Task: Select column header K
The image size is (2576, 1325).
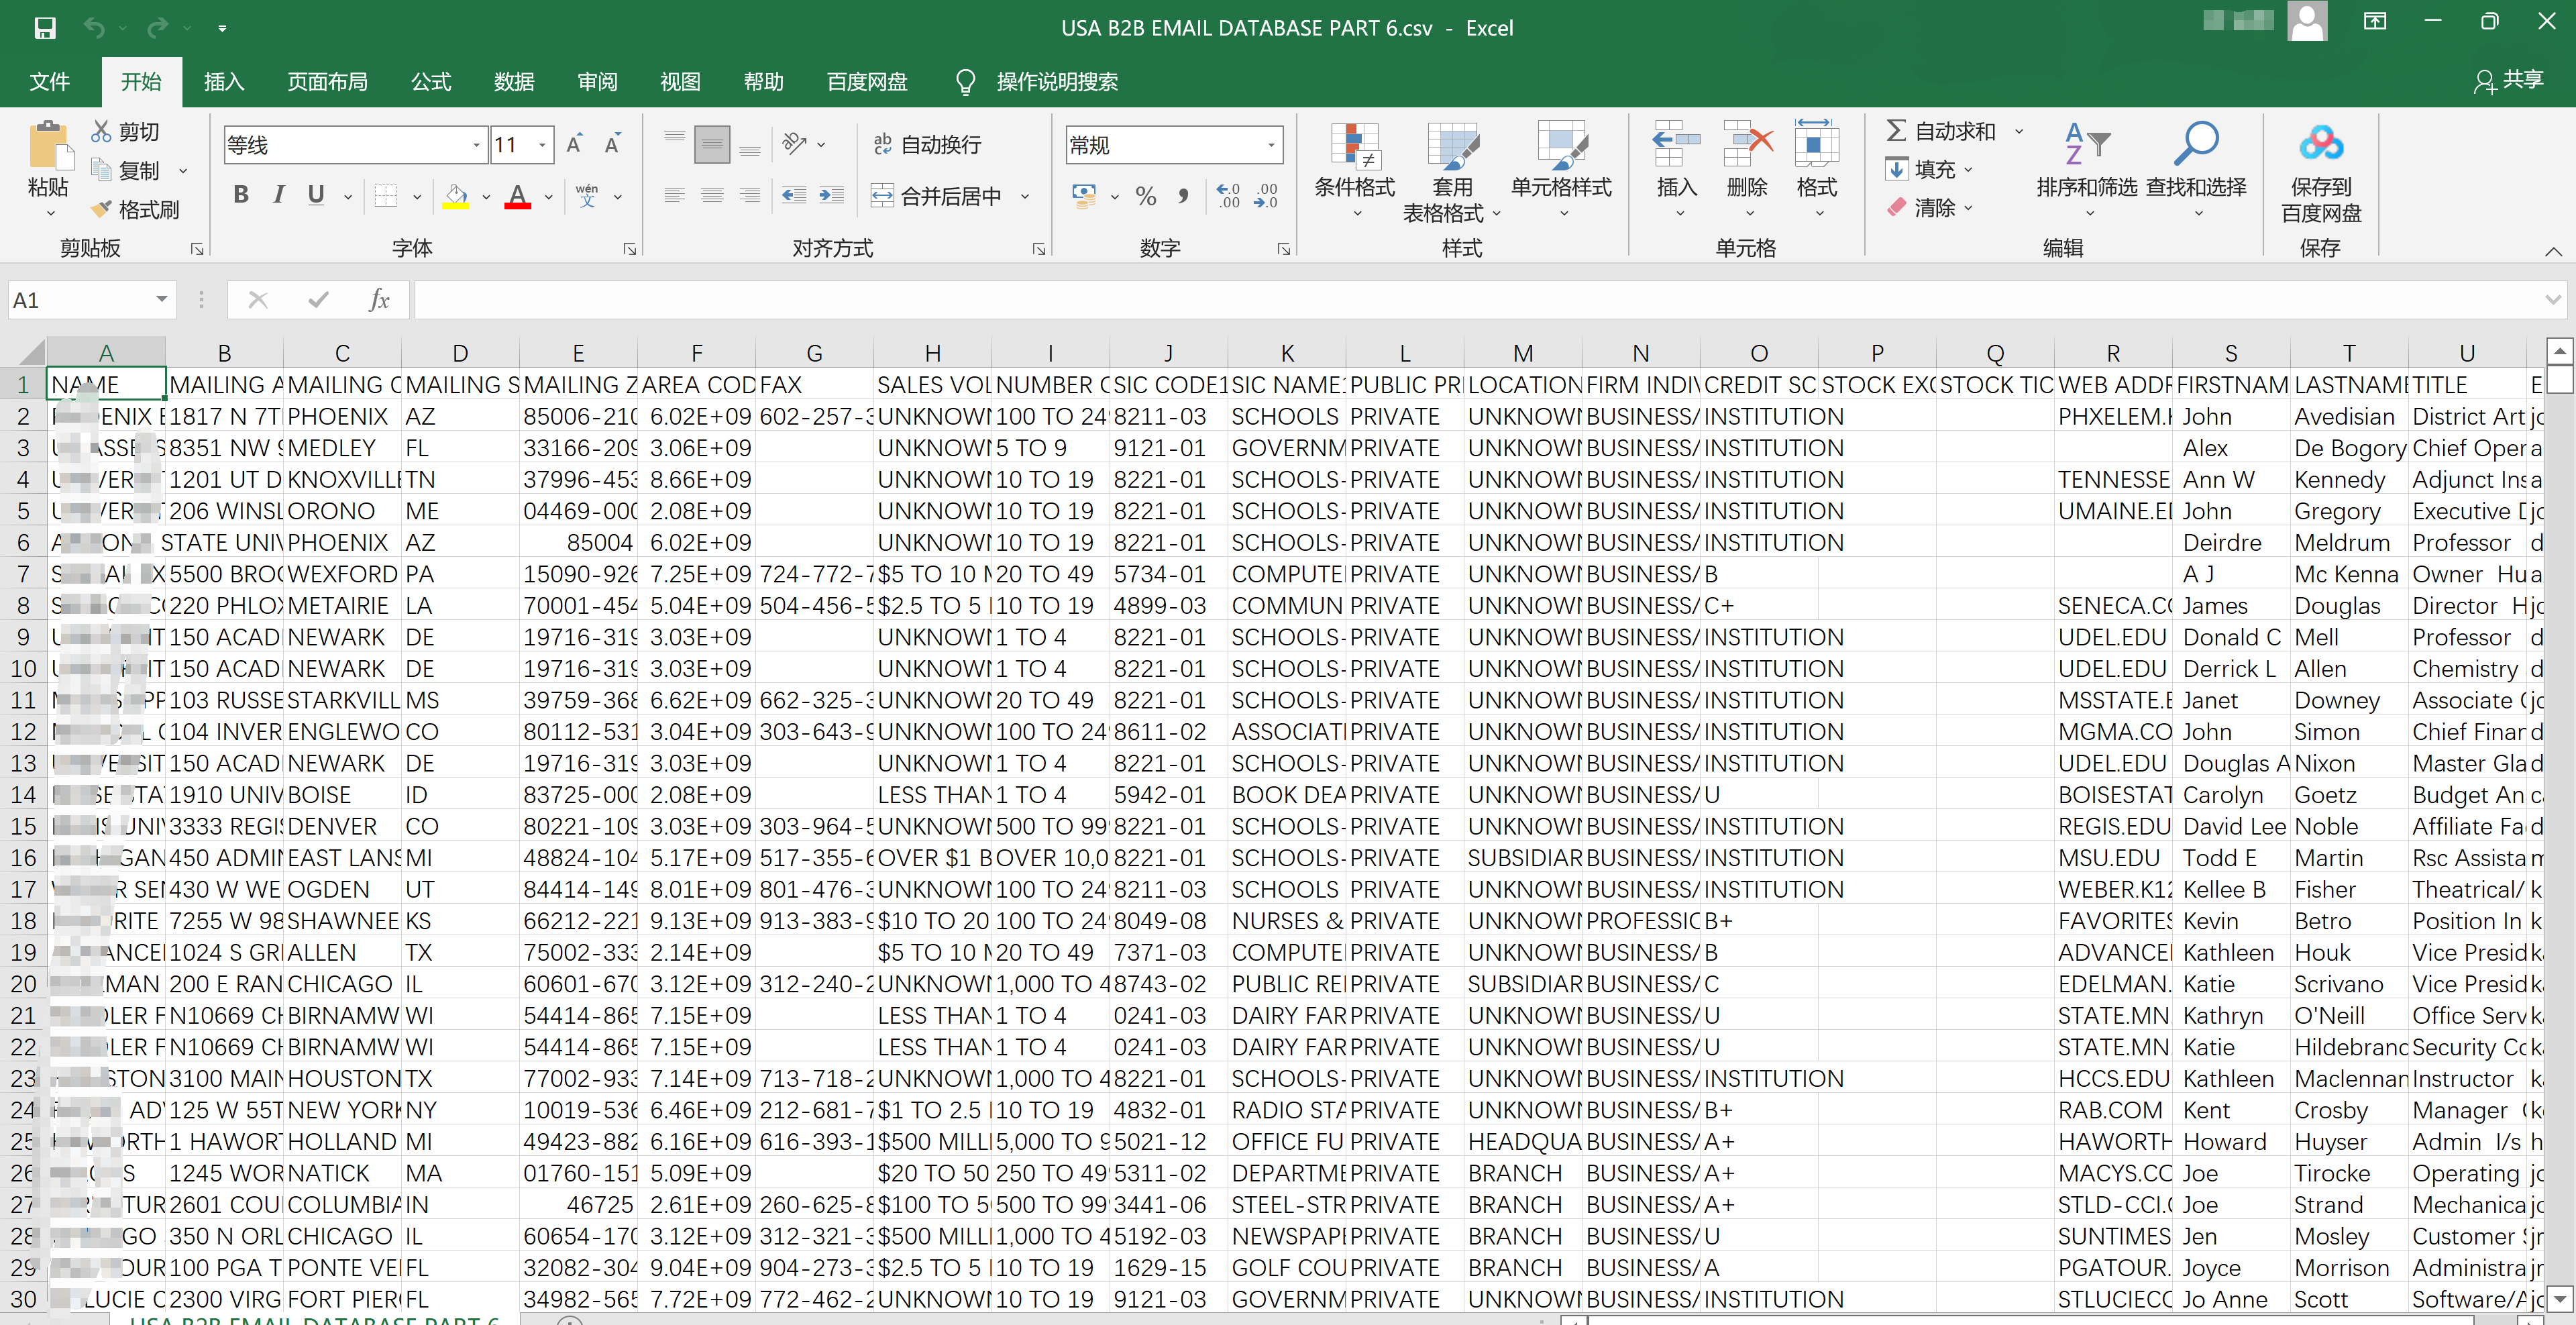Action: pos(1286,353)
